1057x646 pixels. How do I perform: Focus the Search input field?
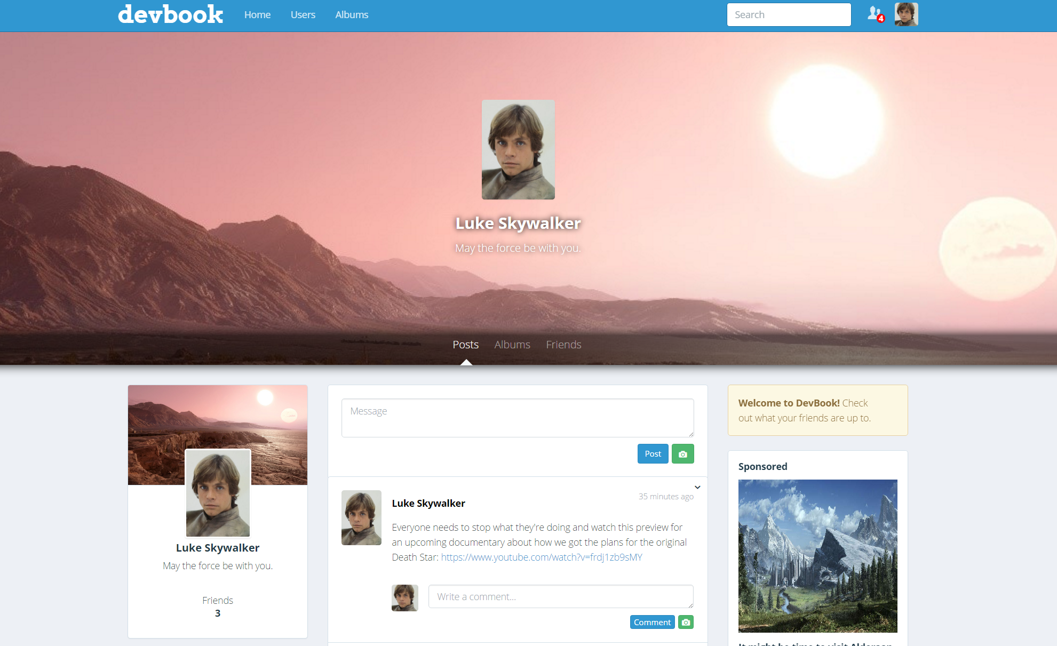(789, 15)
